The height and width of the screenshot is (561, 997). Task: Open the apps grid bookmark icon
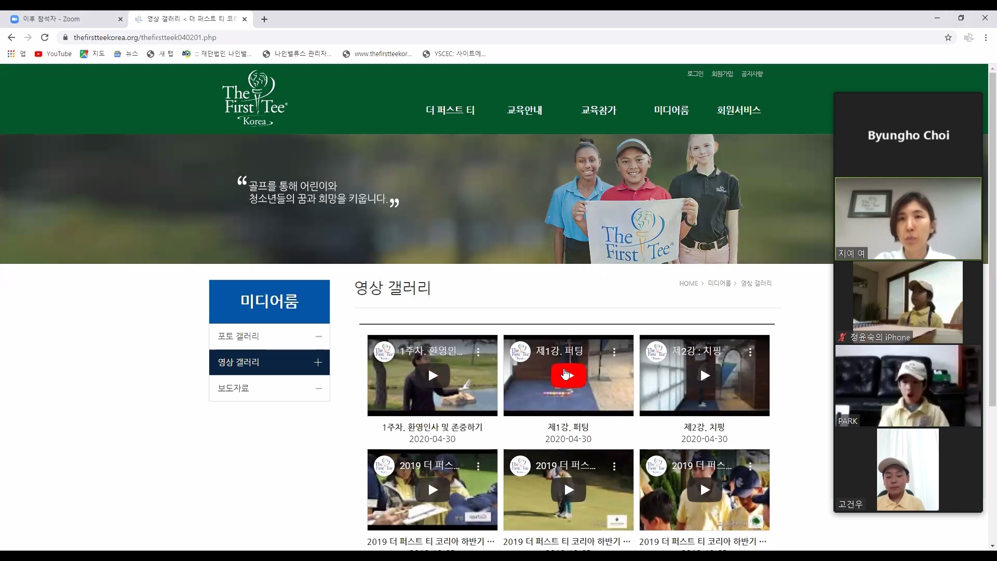pos(11,54)
